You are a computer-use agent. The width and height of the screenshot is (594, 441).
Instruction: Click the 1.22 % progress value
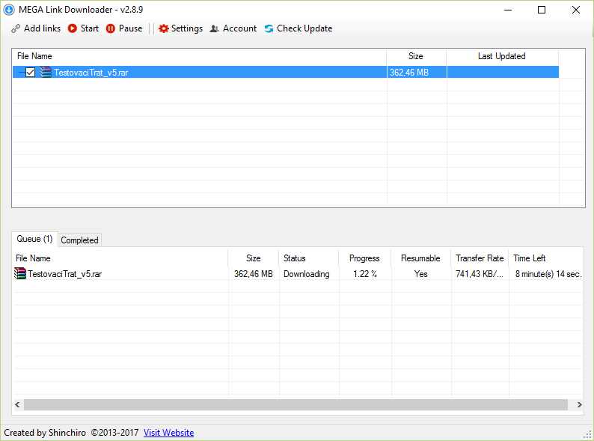pyautogui.click(x=365, y=274)
